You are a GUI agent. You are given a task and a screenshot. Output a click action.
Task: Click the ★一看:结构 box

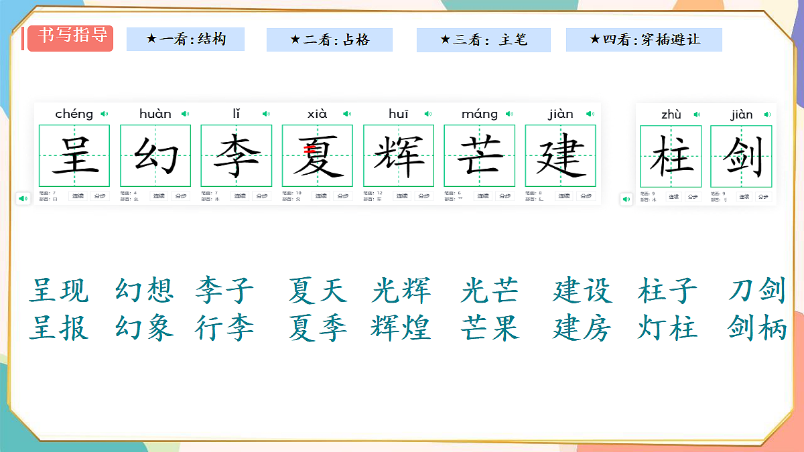[x=186, y=40]
